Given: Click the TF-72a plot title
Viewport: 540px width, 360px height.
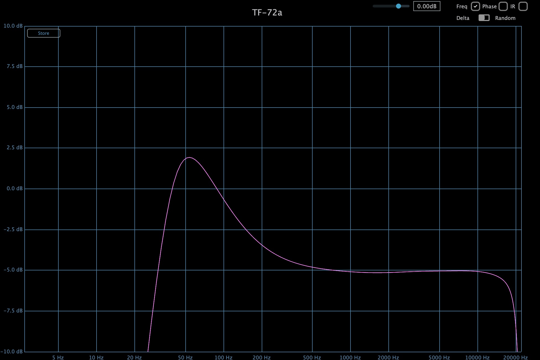Looking at the screenshot, I should (267, 13).
